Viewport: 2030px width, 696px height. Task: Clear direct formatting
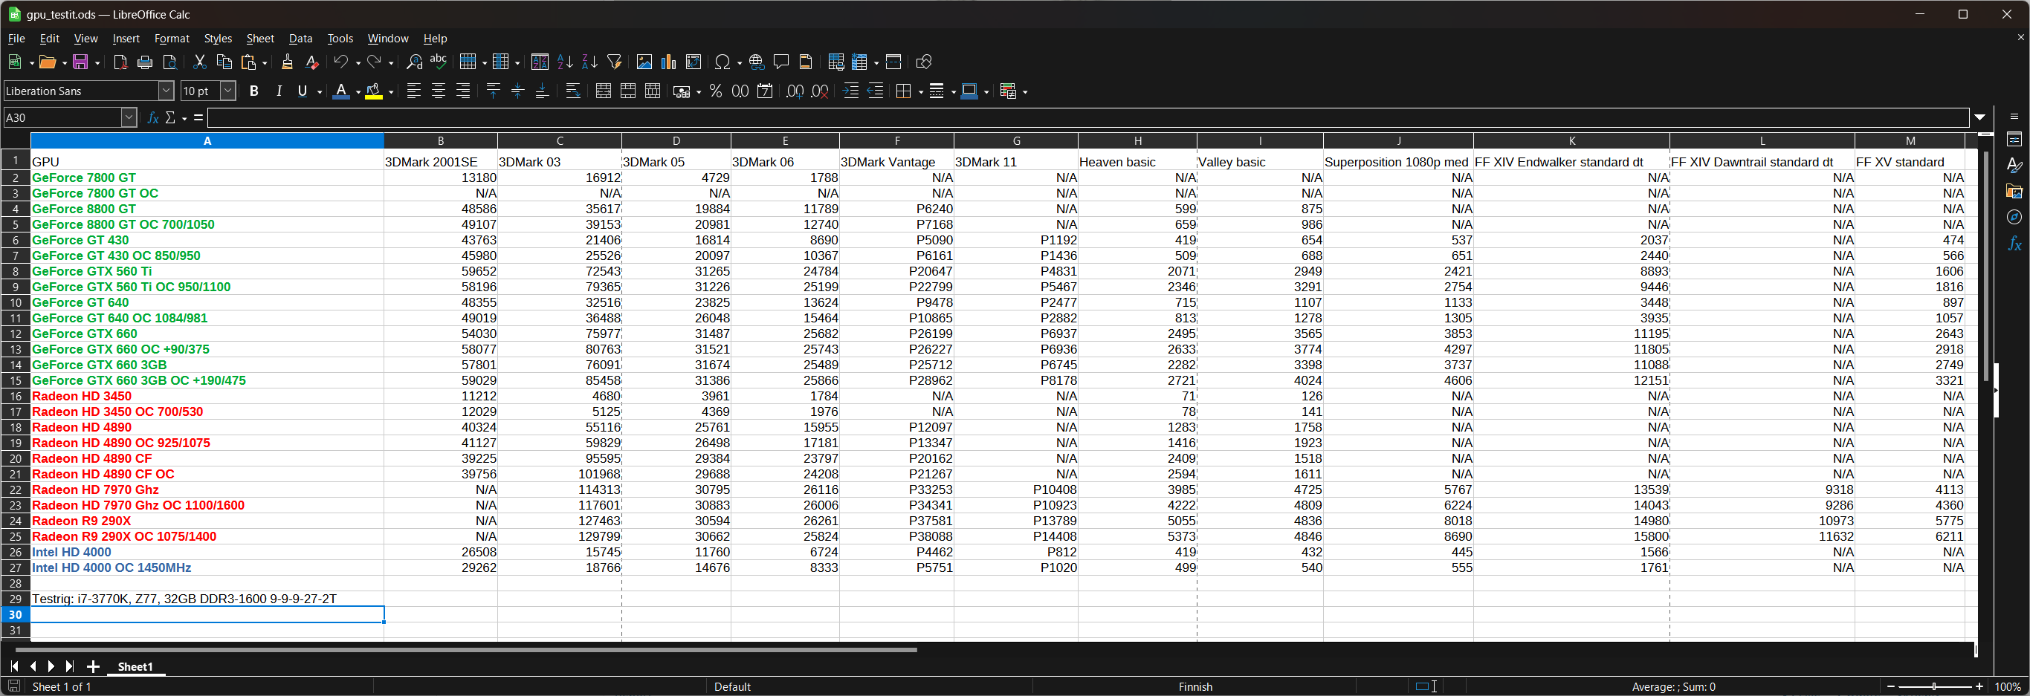point(312,62)
